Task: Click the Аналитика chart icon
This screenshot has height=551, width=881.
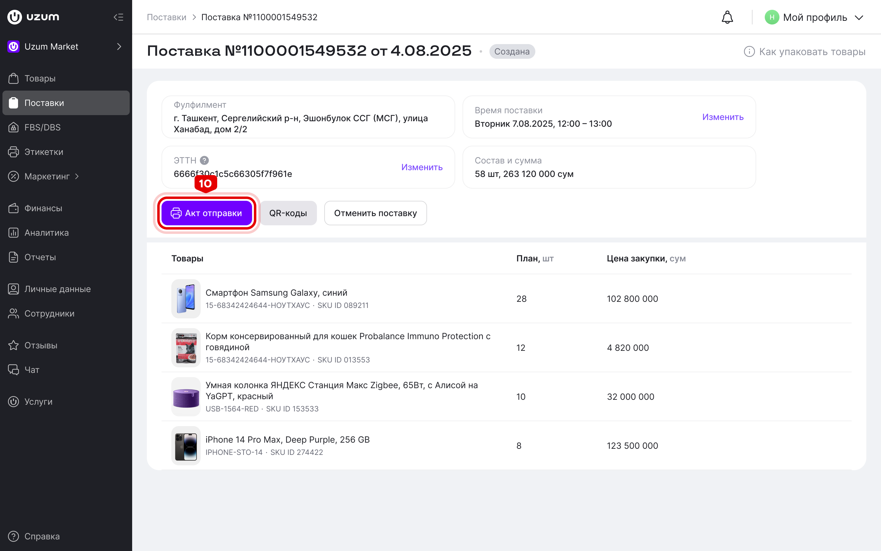Action: click(x=13, y=233)
